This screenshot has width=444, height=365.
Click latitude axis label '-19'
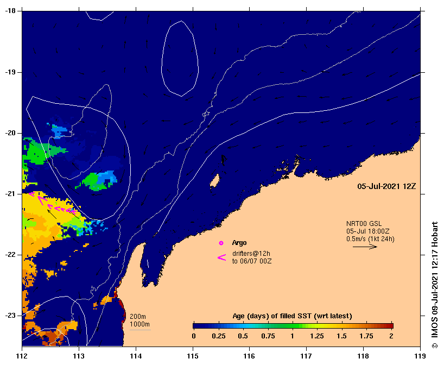point(9,72)
